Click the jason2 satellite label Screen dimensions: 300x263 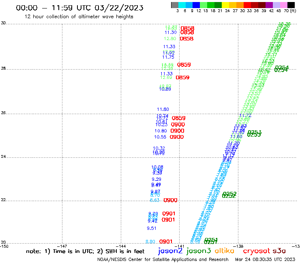pos(170,251)
